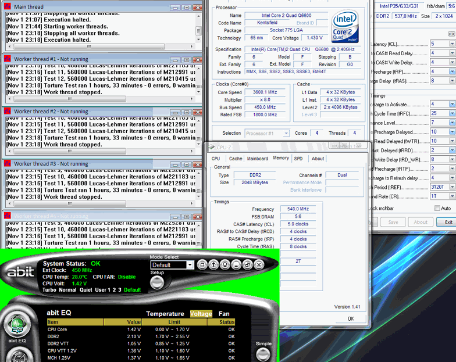Viewport: 456px width, 362px height.
Task: Click the Main thread vertical scrollbar
Action: tap(199, 28)
